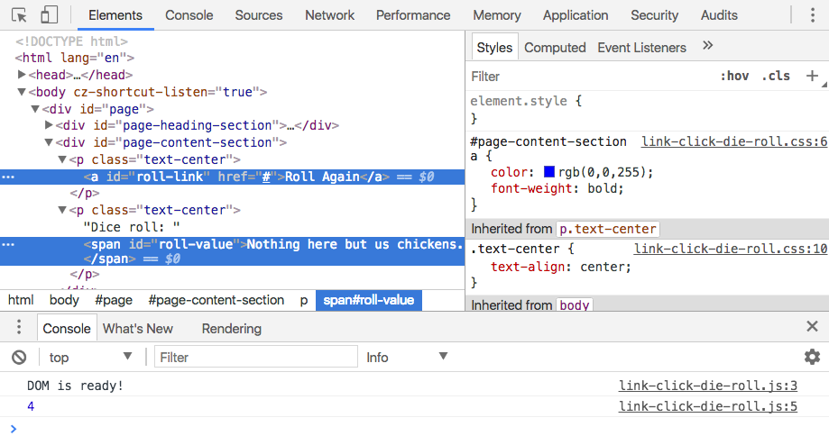The height and width of the screenshot is (436, 829).
Task: Open the top execution context dropdown
Action: coord(90,358)
